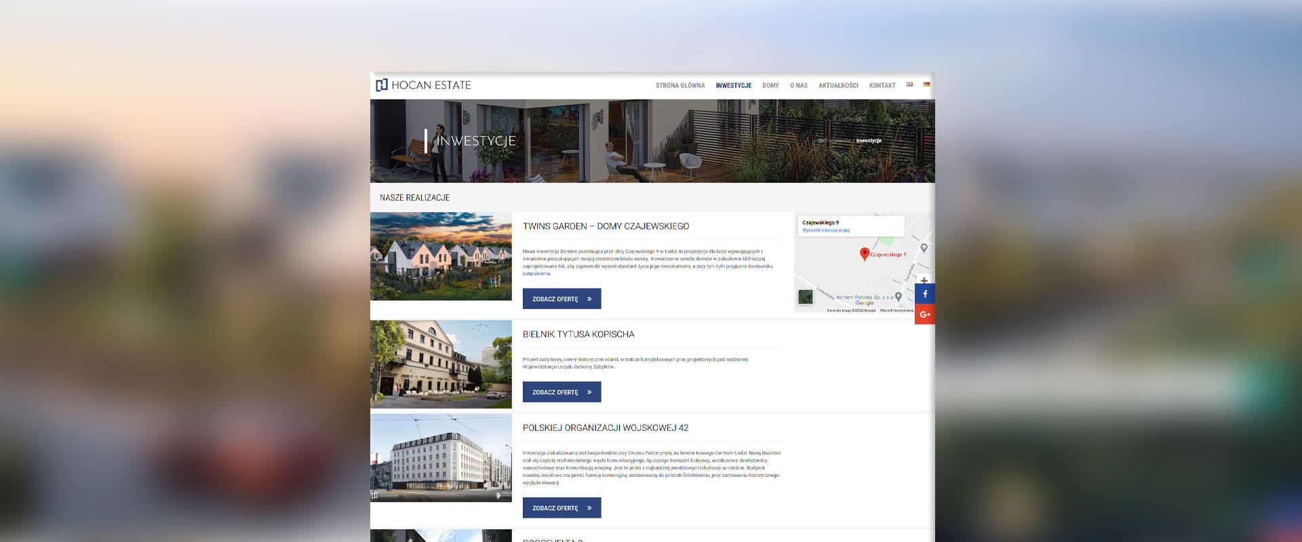Click the Inwestycje breadcrumb text
Image resolution: width=1302 pixels, height=542 pixels.
pos(869,141)
